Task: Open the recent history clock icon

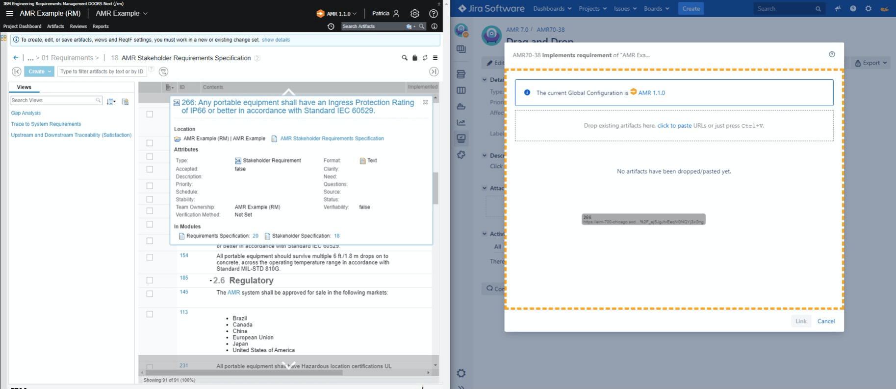Action: point(331,26)
